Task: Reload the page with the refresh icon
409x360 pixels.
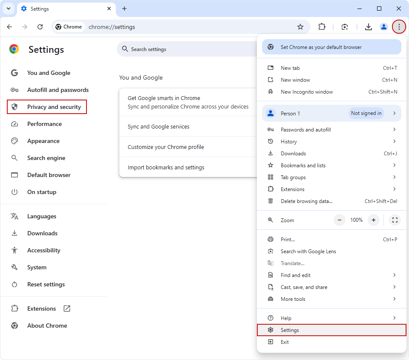Action: tap(40, 27)
